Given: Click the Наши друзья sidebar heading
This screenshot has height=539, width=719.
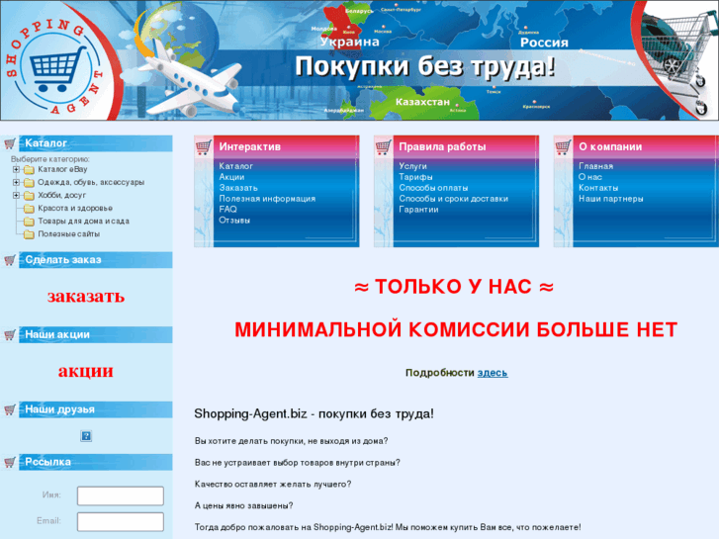Looking at the screenshot, I should coord(59,409).
